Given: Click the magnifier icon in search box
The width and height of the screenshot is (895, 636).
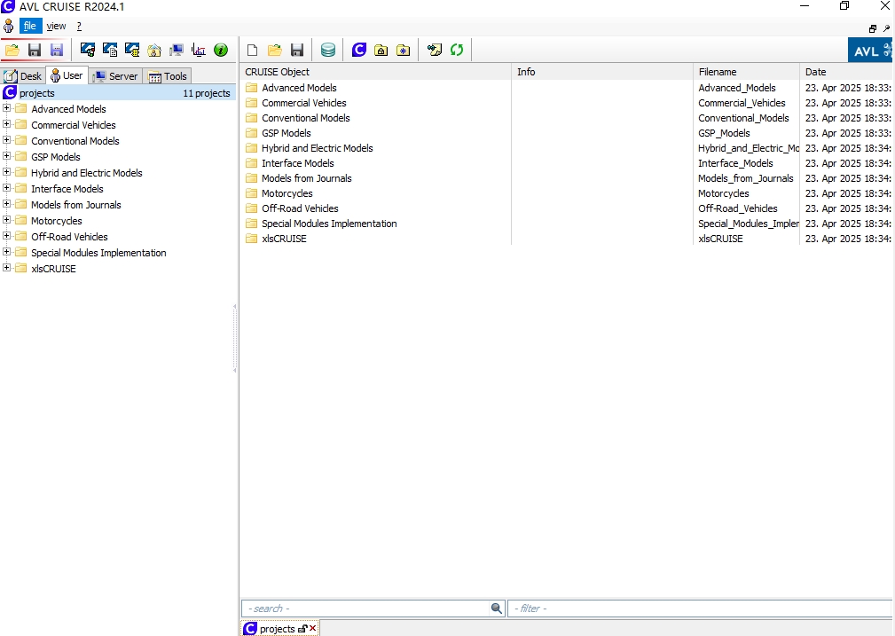Looking at the screenshot, I should [497, 609].
